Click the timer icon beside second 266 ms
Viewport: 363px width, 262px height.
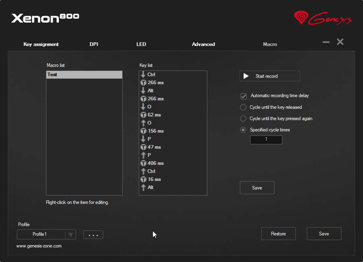(x=143, y=99)
